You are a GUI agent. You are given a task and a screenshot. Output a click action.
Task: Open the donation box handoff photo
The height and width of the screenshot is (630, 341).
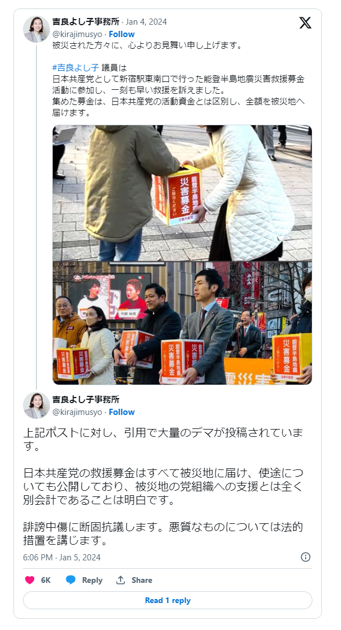click(182, 193)
